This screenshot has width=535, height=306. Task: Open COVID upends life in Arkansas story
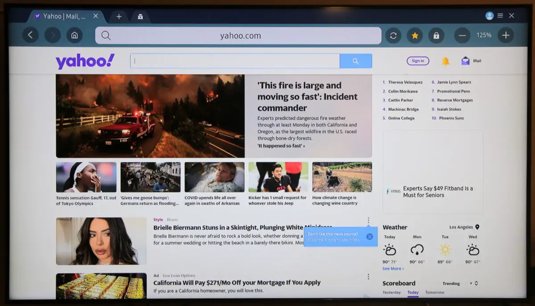214,184
